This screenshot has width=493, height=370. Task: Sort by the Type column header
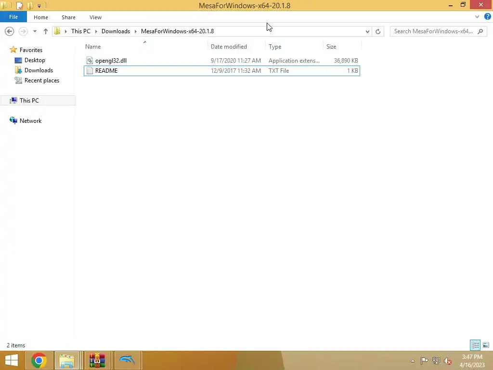coord(275,47)
